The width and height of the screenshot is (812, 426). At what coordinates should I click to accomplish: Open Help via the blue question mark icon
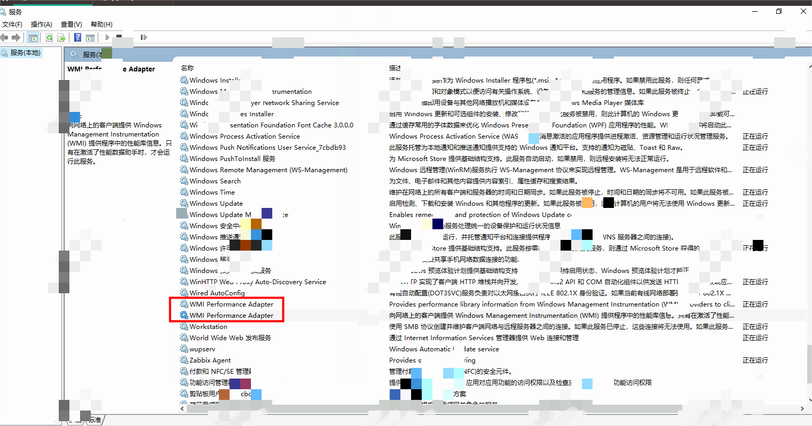pos(78,37)
